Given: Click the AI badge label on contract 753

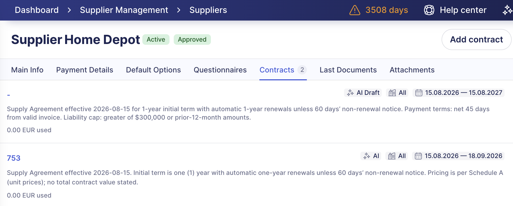Looking at the screenshot, I should tap(376, 156).
